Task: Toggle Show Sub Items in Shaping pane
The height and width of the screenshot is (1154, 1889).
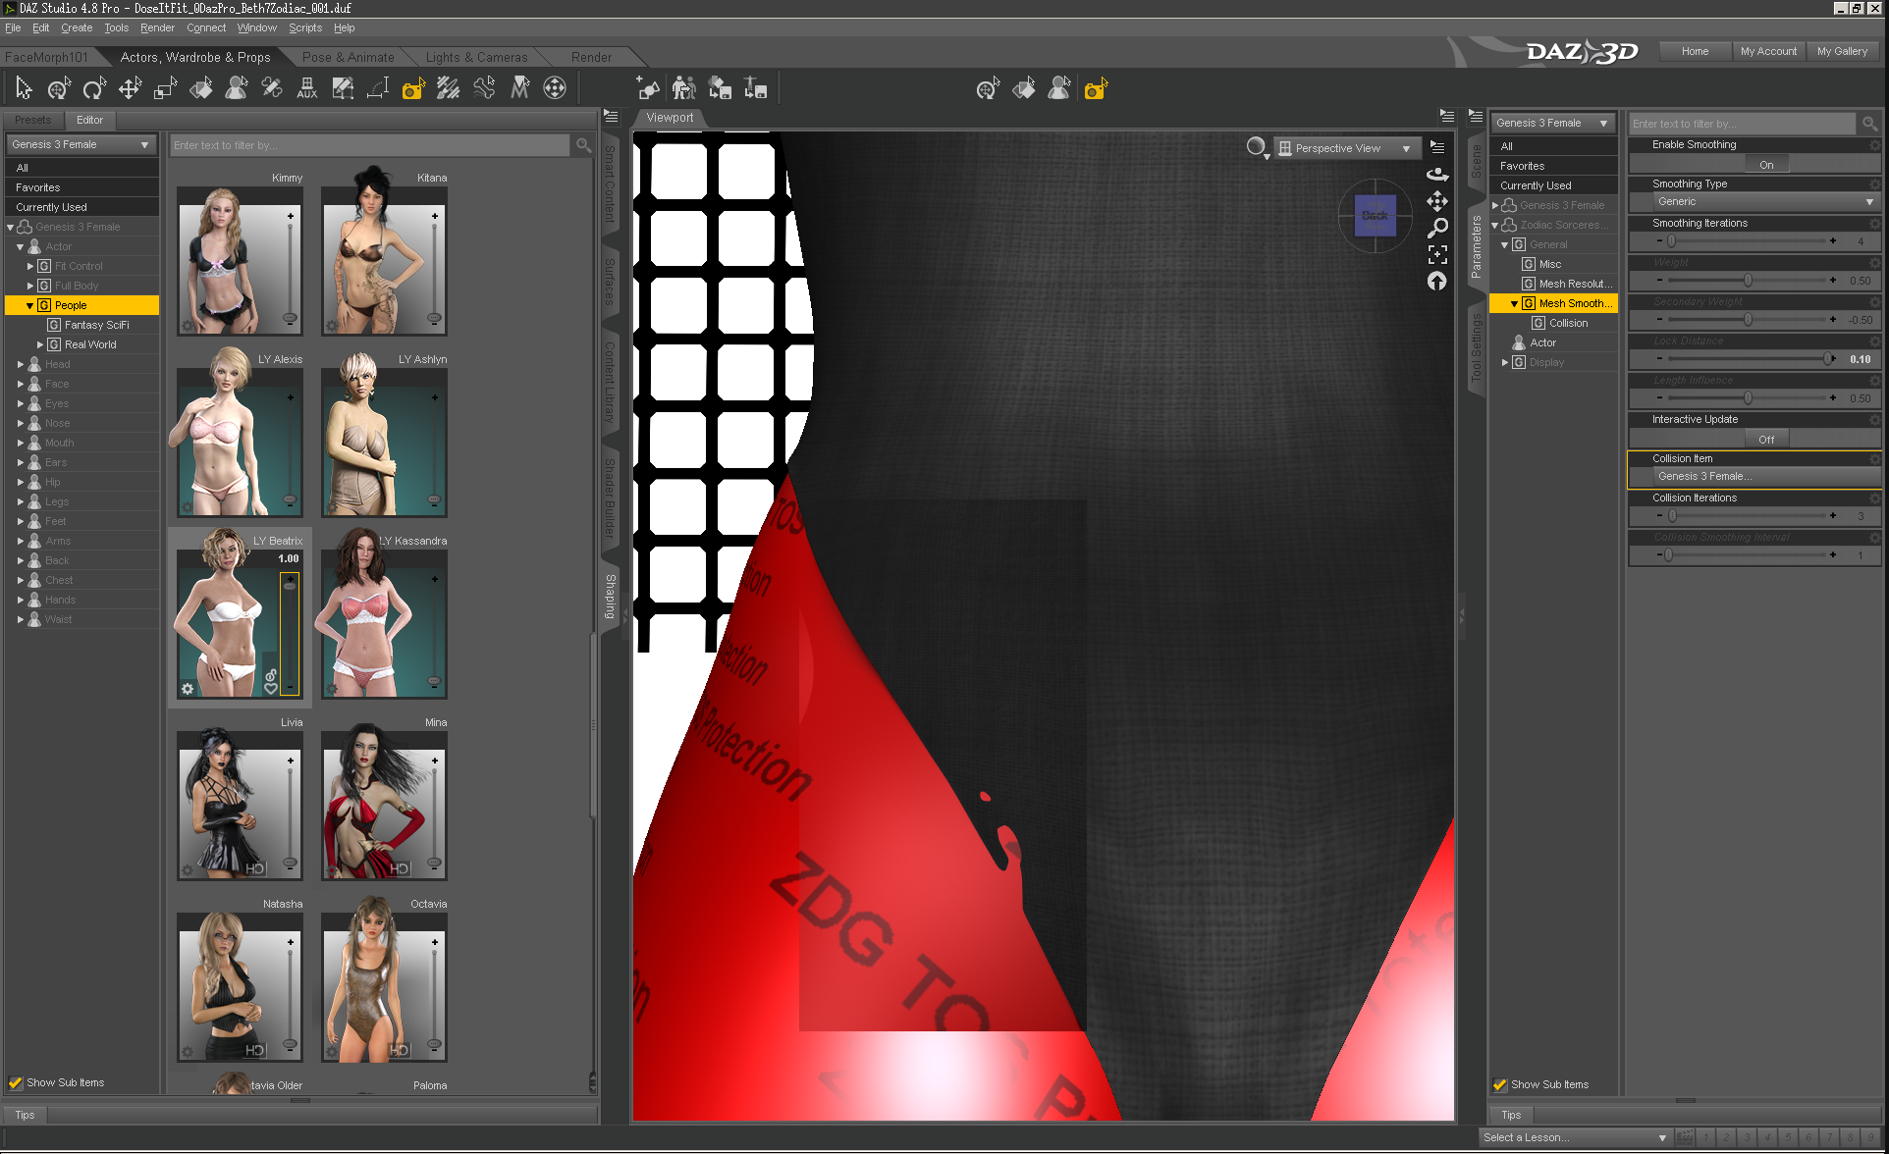Action: [x=16, y=1082]
